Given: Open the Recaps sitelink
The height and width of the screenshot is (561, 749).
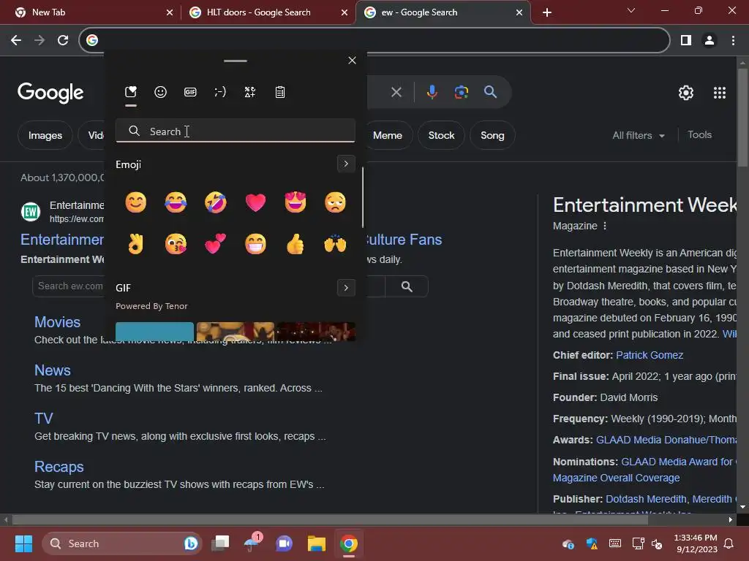Looking at the screenshot, I should [59, 467].
